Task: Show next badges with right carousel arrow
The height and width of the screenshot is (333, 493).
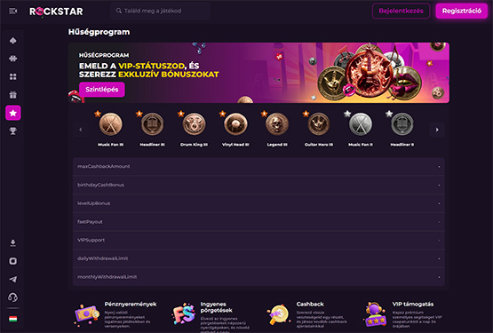Action: (437, 130)
